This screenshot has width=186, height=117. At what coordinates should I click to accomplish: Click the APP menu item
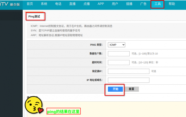[x=101, y=4]
